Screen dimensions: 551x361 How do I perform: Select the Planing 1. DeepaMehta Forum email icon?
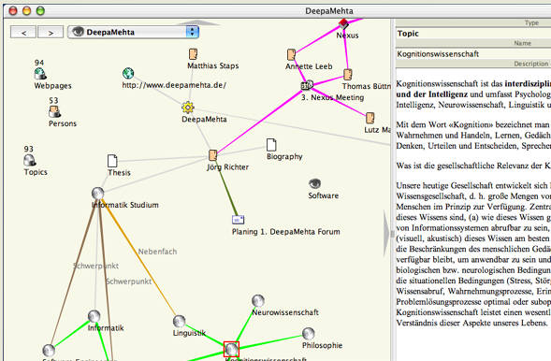(238, 220)
